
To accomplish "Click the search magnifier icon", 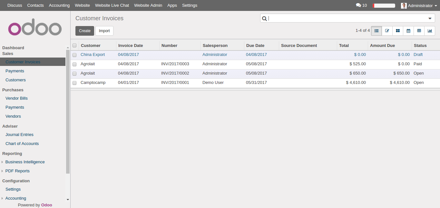I will [264, 18].
